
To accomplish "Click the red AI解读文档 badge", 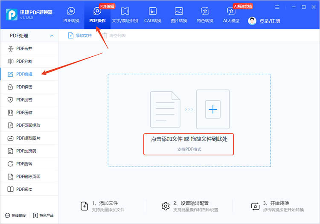I will coord(243,6).
